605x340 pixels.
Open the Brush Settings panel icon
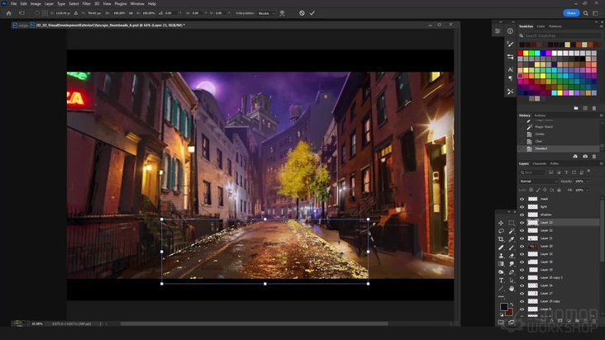(x=510, y=45)
